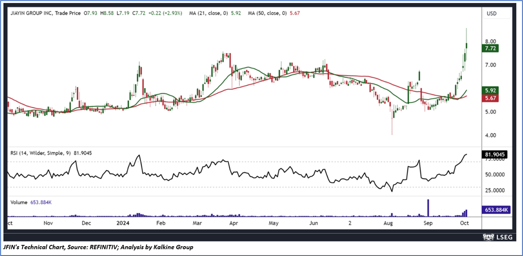Click the tallest volume bar near Sep
This screenshot has width=523, height=256.
[428, 208]
